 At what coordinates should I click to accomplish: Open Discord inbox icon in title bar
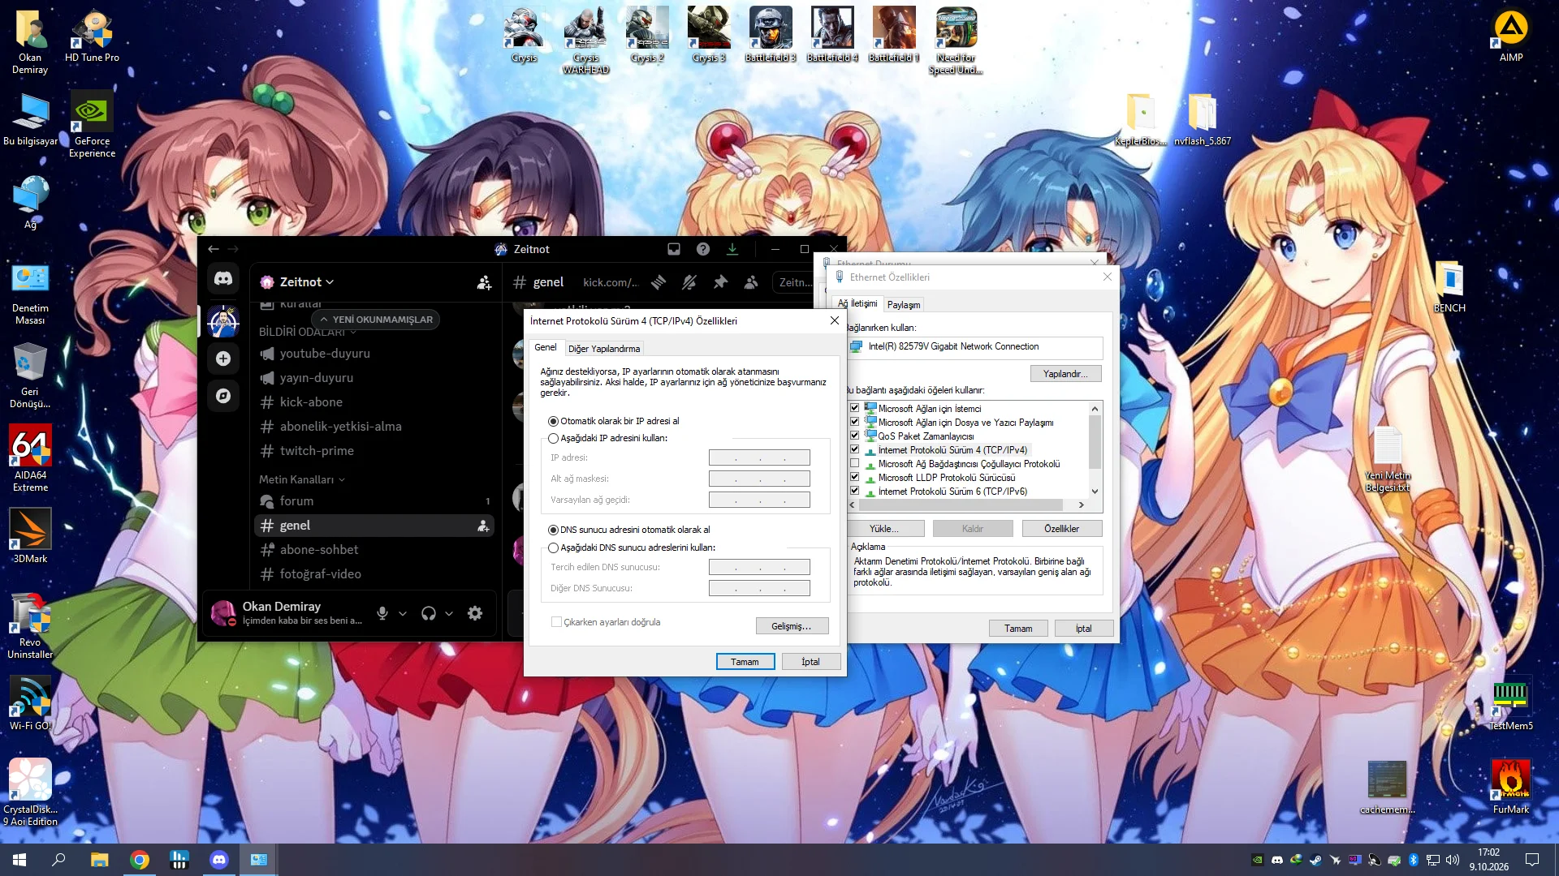click(674, 249)
